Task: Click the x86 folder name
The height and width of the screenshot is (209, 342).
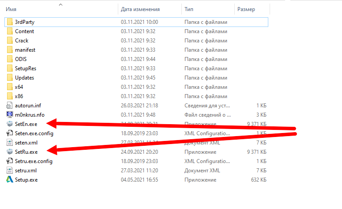Action: [x=19, y=96]
